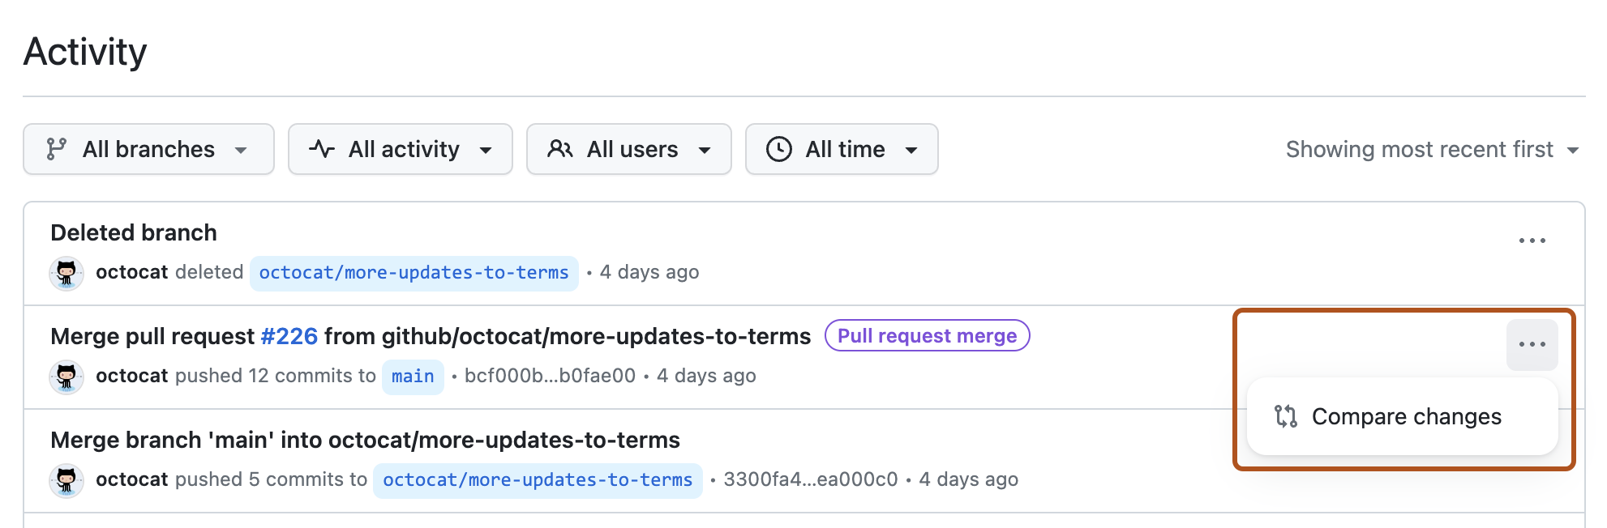The width and height of the screenshot is (1607, 528).
Task: Click the Pull request merge badge
Action: [x=927, y=335]
